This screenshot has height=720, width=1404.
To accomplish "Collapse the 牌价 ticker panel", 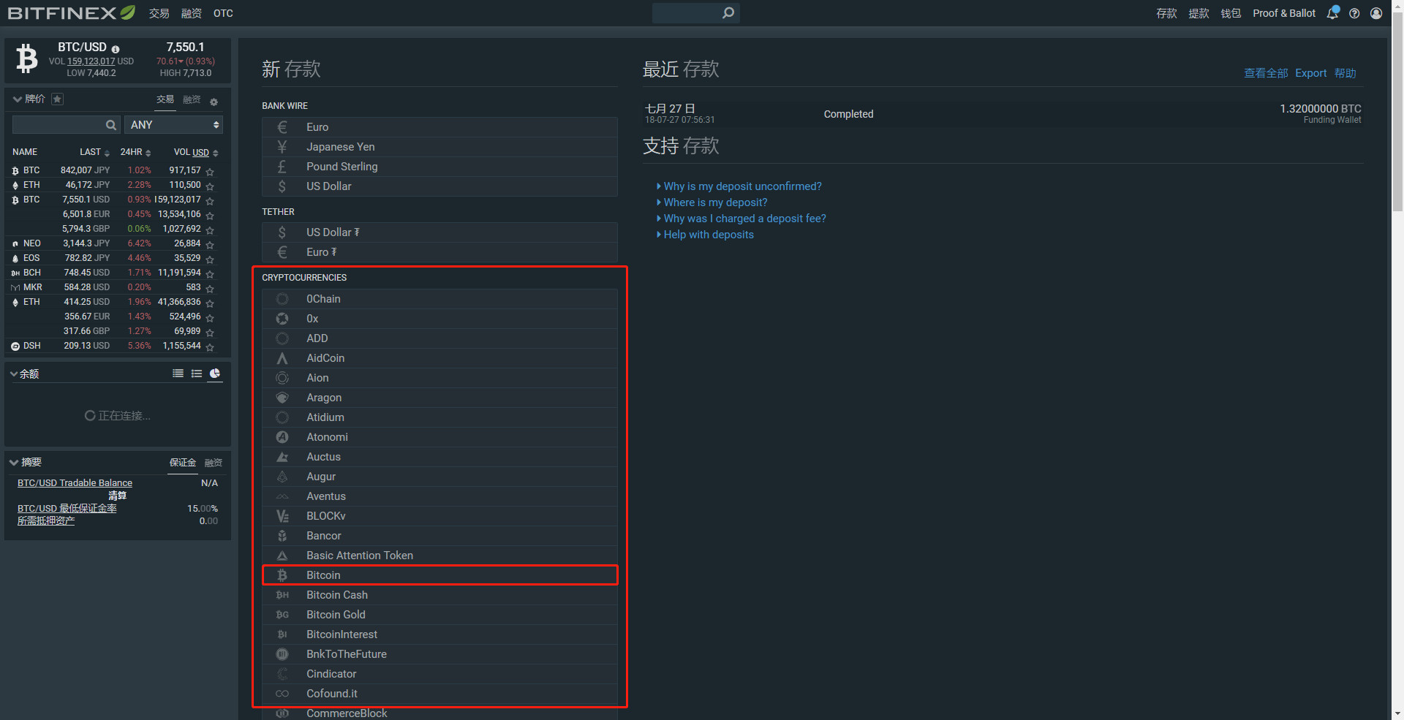I will (x=17, y=99).
